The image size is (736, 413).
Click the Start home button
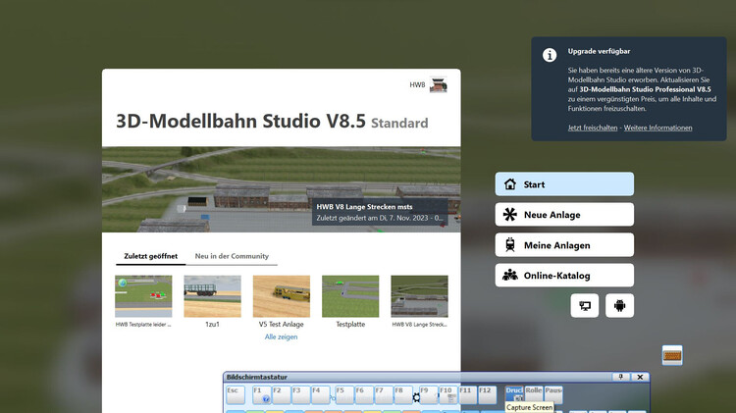(564, 184)
